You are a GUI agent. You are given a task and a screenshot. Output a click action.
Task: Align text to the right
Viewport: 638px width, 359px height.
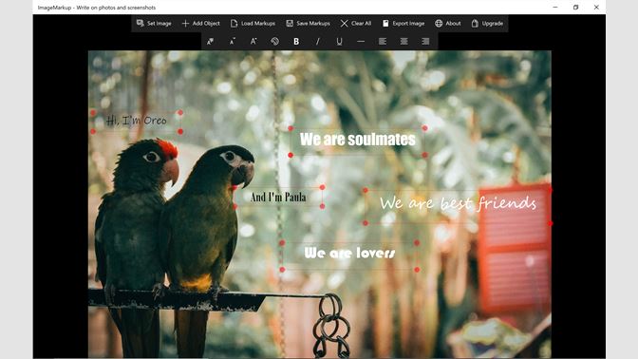coord(425,41)
